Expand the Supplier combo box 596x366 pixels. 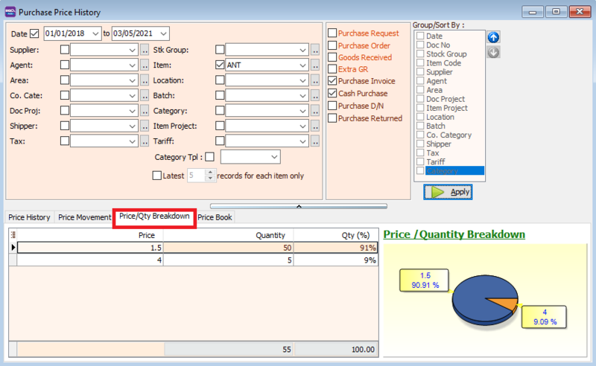coord(132,50)
